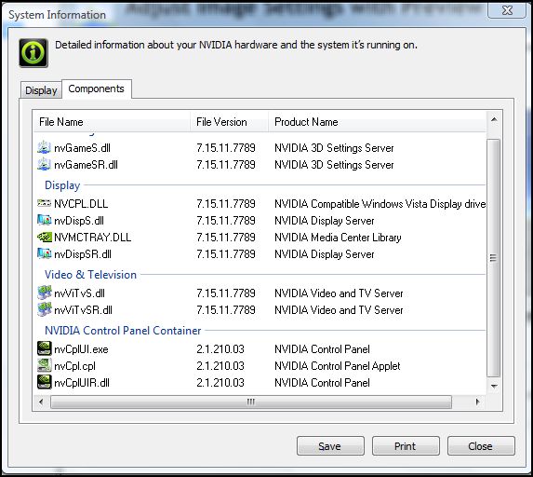This screenshot has height=477, width=533.
Task: Click the green information icon
Action: (33, 53)
